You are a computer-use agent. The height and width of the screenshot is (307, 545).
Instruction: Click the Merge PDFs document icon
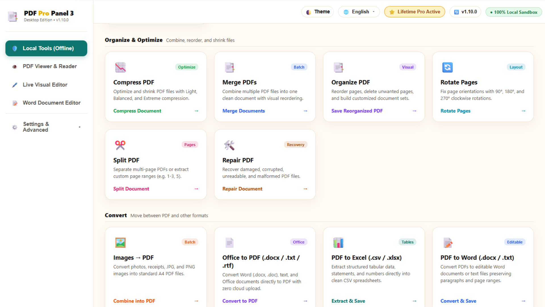click(229, 67)
